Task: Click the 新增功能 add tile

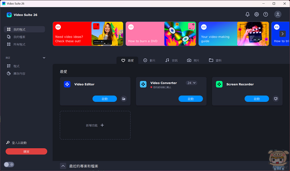Action: point(95,125)
